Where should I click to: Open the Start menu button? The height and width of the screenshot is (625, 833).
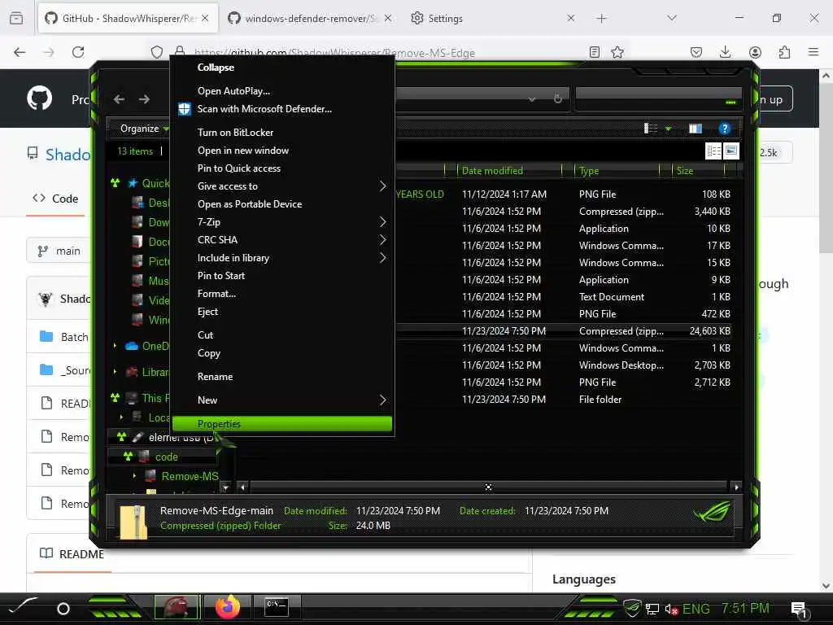(21, 606)
